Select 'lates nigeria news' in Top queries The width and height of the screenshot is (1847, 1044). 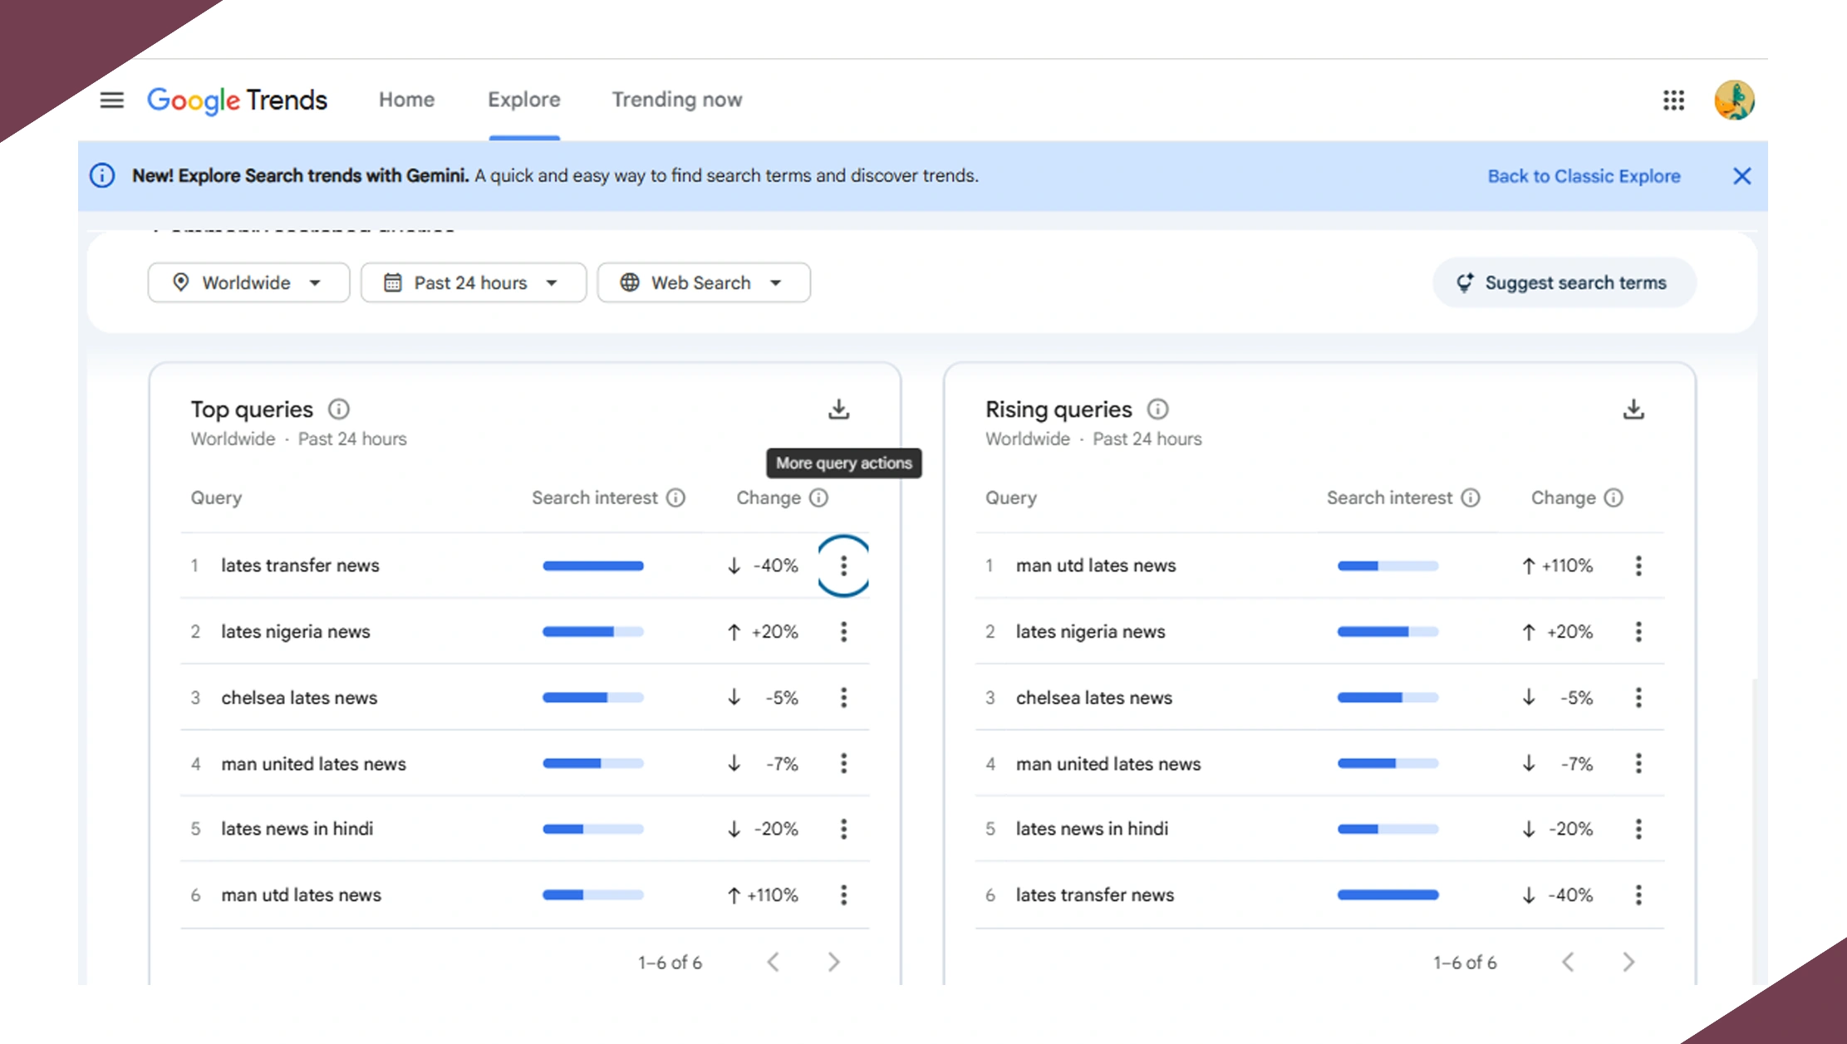click(x=296, y=632)
